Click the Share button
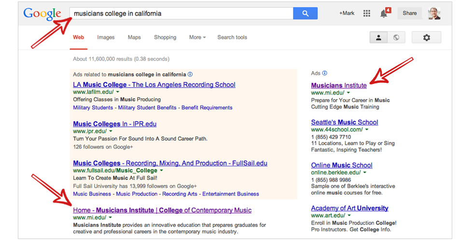Screen dimensions: 460x241 409,13
